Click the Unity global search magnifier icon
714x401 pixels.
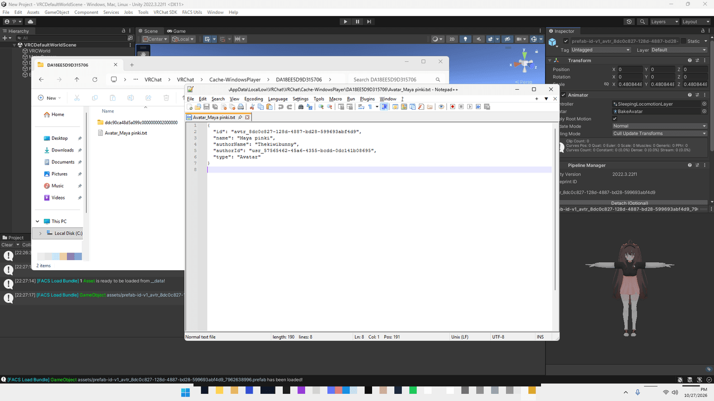(x=642, y=22)
